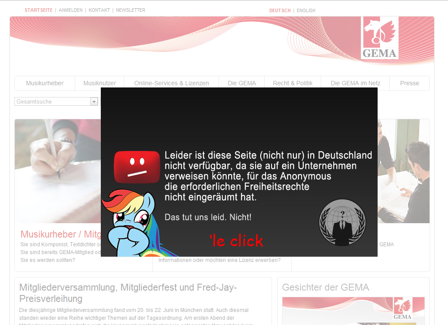Go to the STARTSEITE link

(x=39, y=10)
